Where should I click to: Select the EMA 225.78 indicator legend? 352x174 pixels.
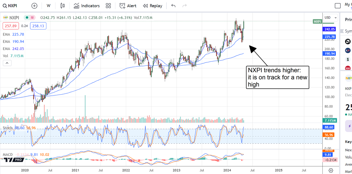(x=13, y=34)
